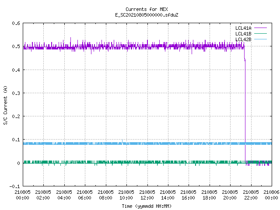Click the '0.6' y-axis tick label
This screenshot has width=280, height=210.
pos(16,23)
